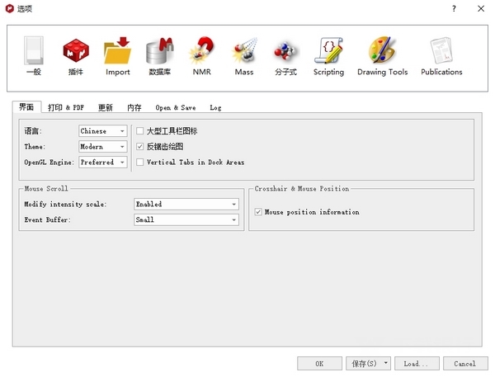This screenshot has width=495, height=377.
Task: Switch to the Open & Save tab
Action: coord(176,107)
